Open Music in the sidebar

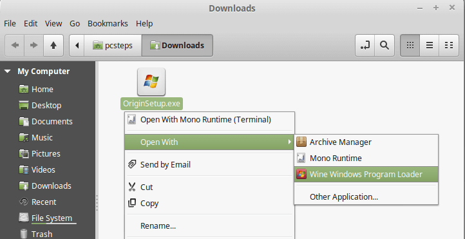[35, 138]
